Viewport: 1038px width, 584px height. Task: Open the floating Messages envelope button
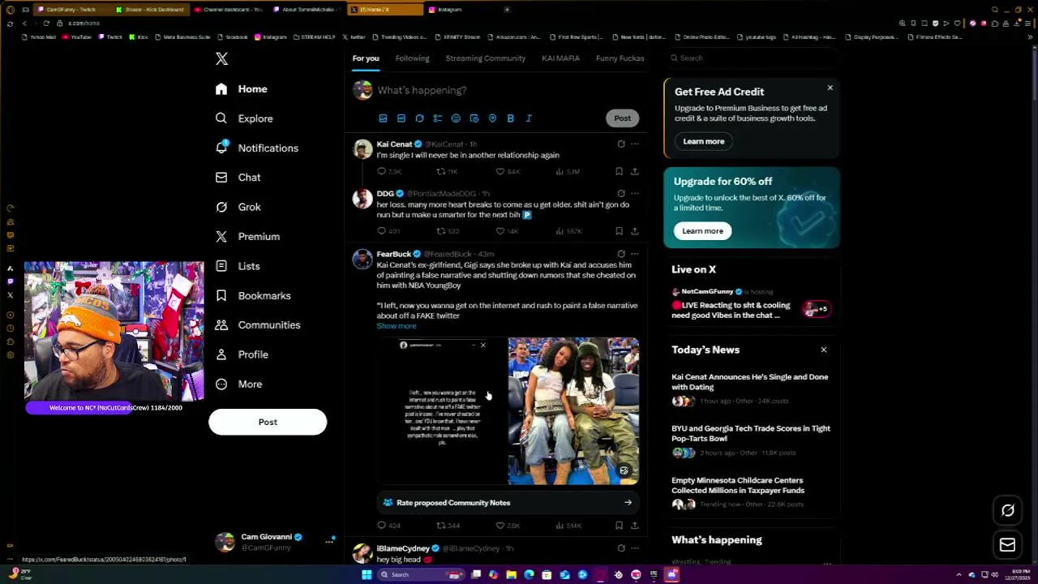(x=1007, y=545)
